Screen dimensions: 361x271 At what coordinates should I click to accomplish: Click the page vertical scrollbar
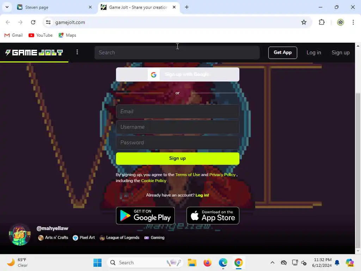coord(358,170)
